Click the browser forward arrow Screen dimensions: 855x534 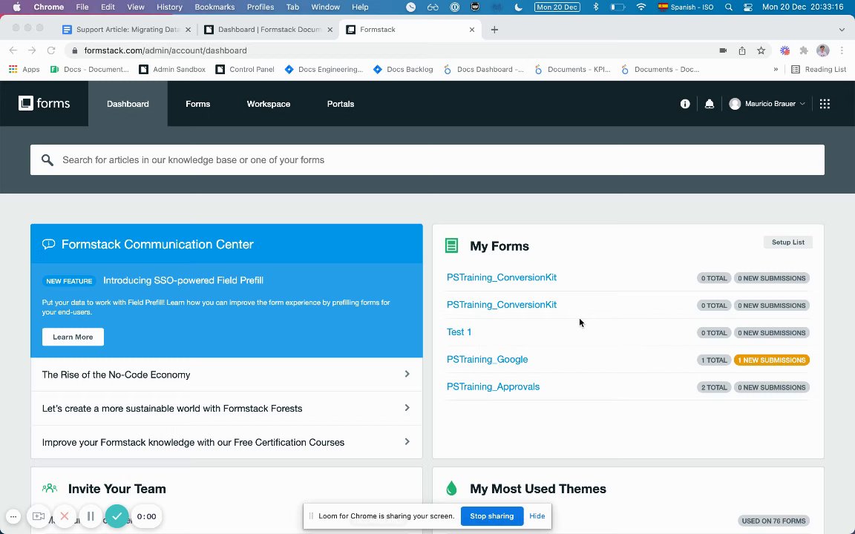click(32, 50)
